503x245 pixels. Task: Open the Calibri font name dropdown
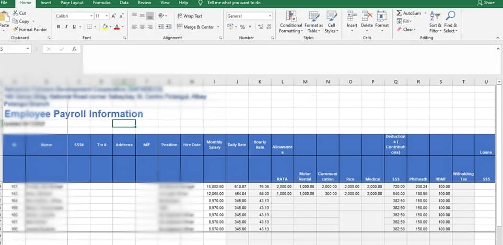pos(91,16)
